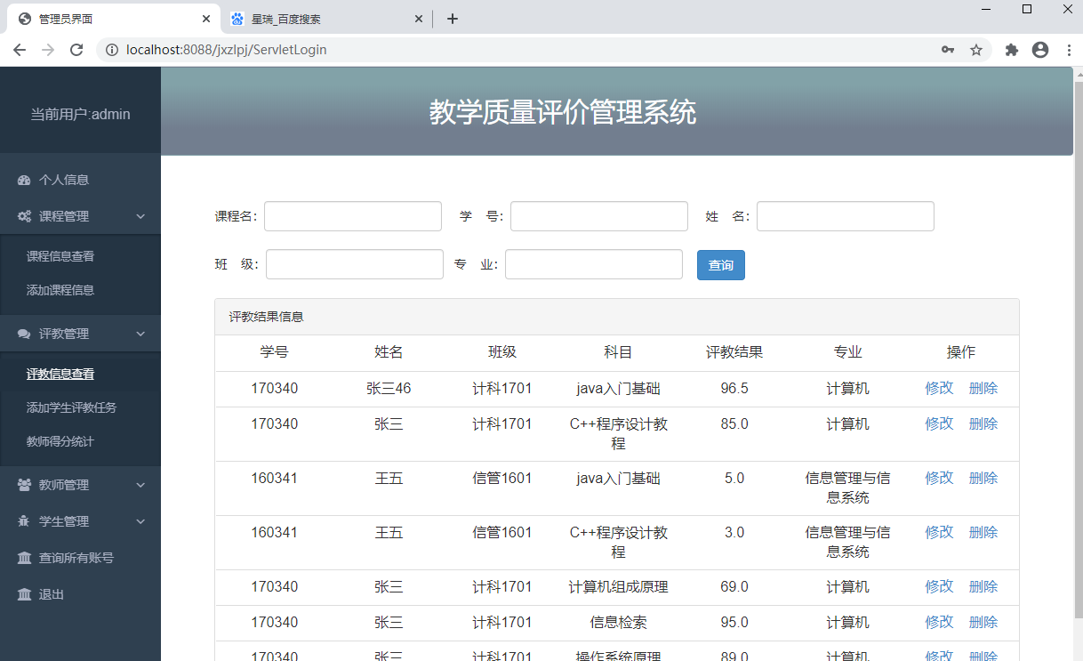
Task: Click 修改 for 计算机组成原理 row
Action: pyautogui.click(x=939, y=586)
